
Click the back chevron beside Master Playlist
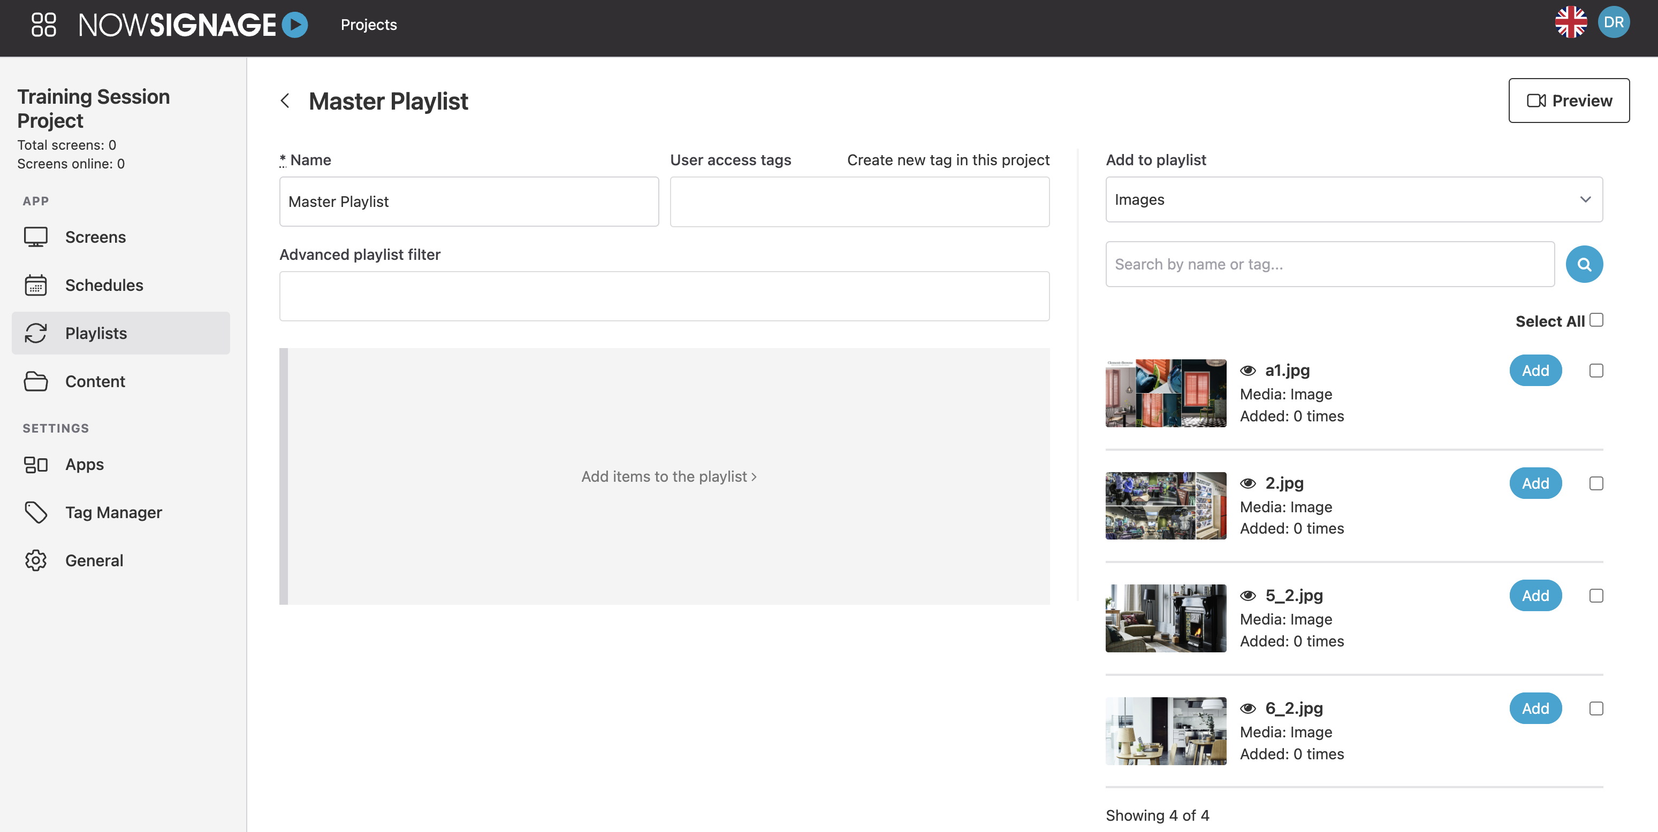285,101
